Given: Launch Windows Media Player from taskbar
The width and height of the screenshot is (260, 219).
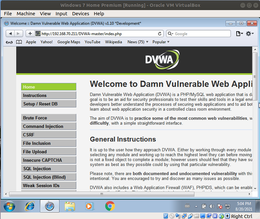Looking at the screenshot, I should click(x=90, y=206).
